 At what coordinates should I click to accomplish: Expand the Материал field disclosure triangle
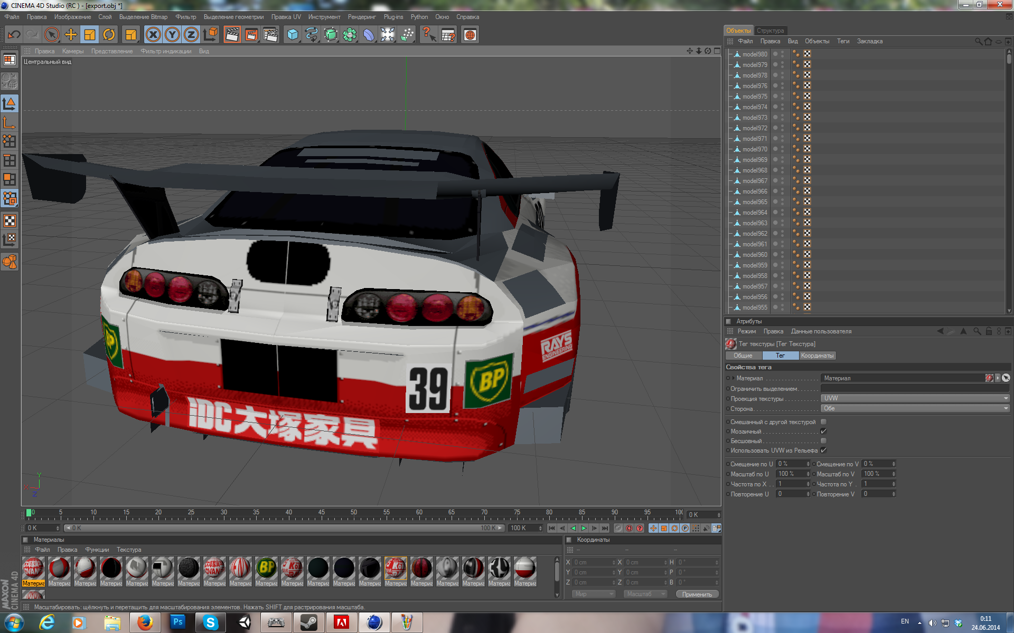coord(734,378)
